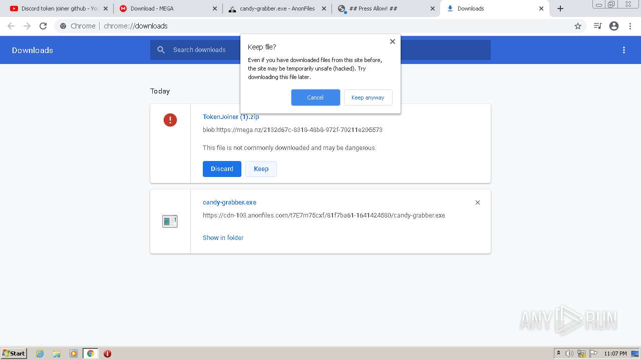Keep the TokenJoiner (1).zip file
641x360 pixels.
261,169
